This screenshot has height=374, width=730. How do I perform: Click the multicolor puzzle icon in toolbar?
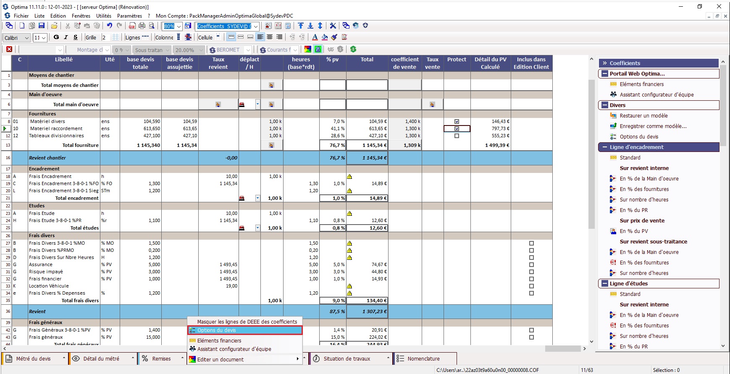[308, 49]
